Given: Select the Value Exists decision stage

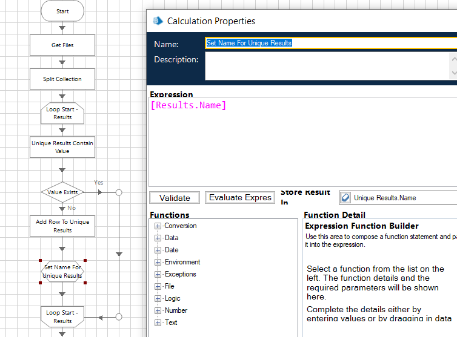Looking at the screenshot, I should click(62, 192).
